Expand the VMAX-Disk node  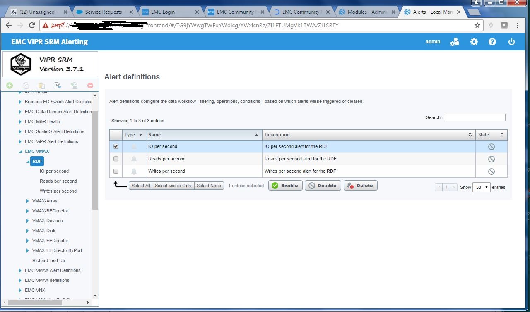click(28, 231)
